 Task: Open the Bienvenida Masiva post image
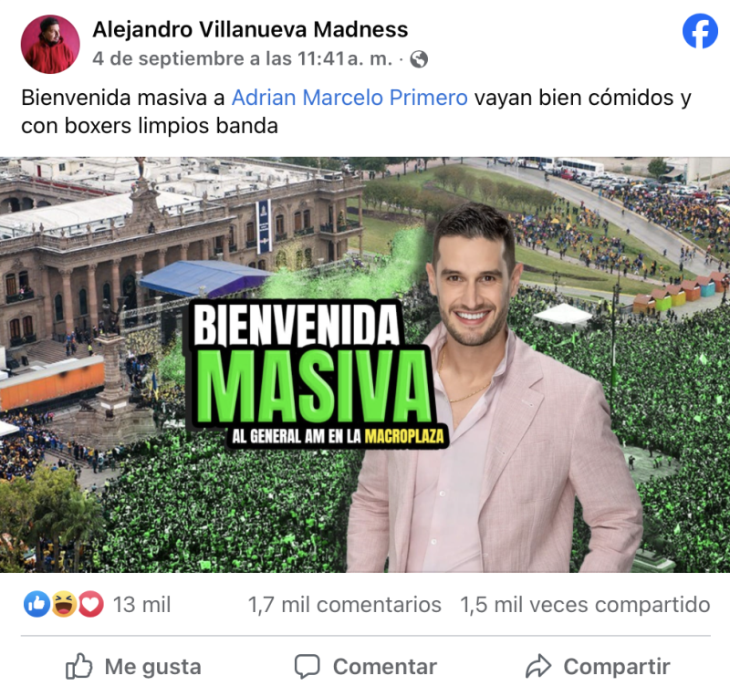click(365, 365)
